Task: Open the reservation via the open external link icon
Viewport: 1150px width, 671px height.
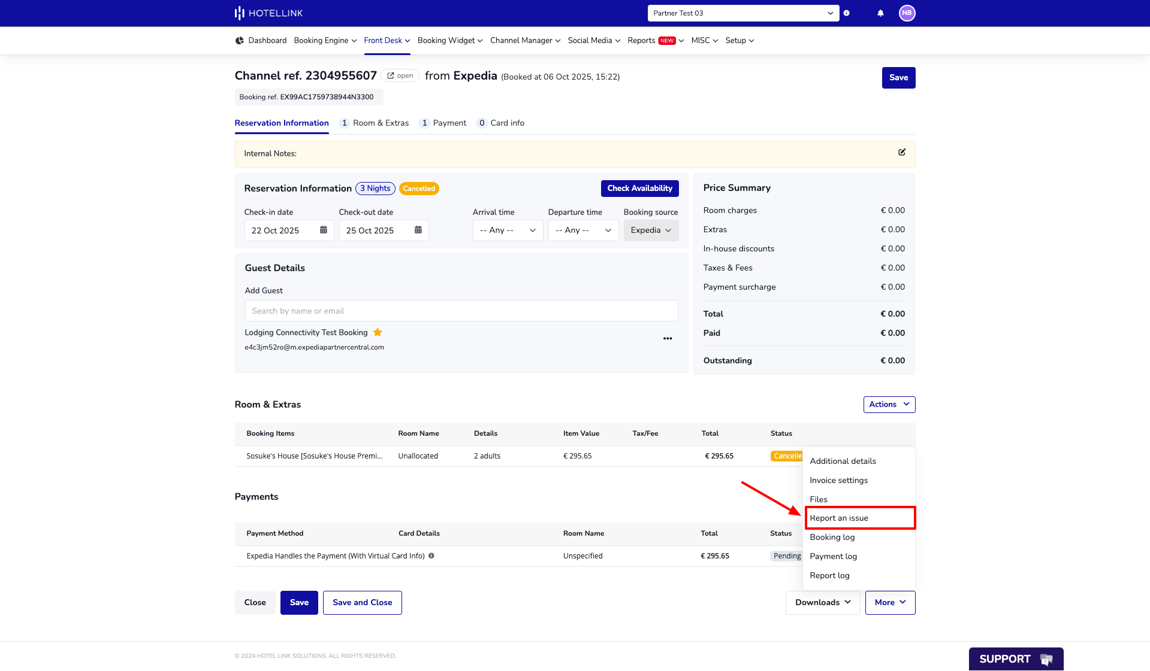Action: click(400, 75)
